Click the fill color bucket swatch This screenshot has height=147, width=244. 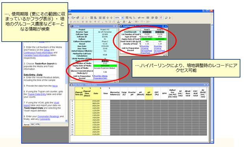tap(124, 22)
